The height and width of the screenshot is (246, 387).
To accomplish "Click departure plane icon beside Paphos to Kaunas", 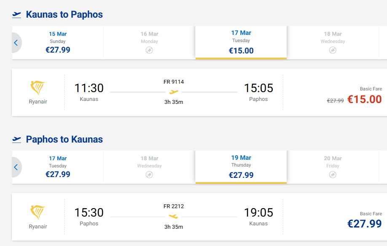I will coord(17,139).
